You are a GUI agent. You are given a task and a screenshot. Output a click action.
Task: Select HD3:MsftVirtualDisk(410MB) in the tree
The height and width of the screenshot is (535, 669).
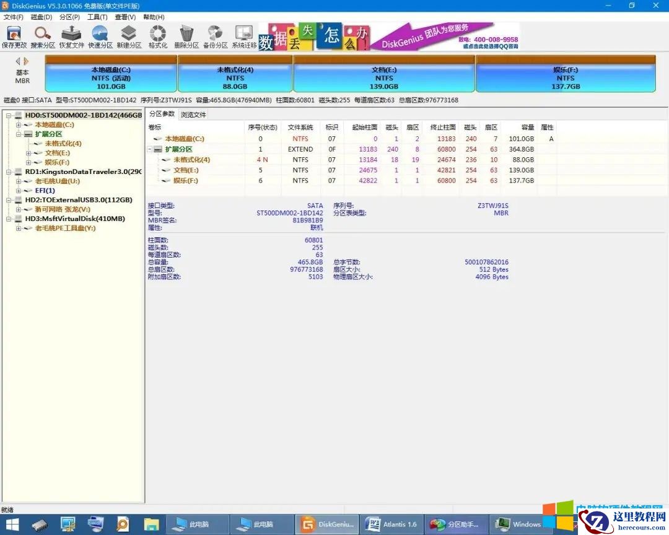(x=75, y=219)
